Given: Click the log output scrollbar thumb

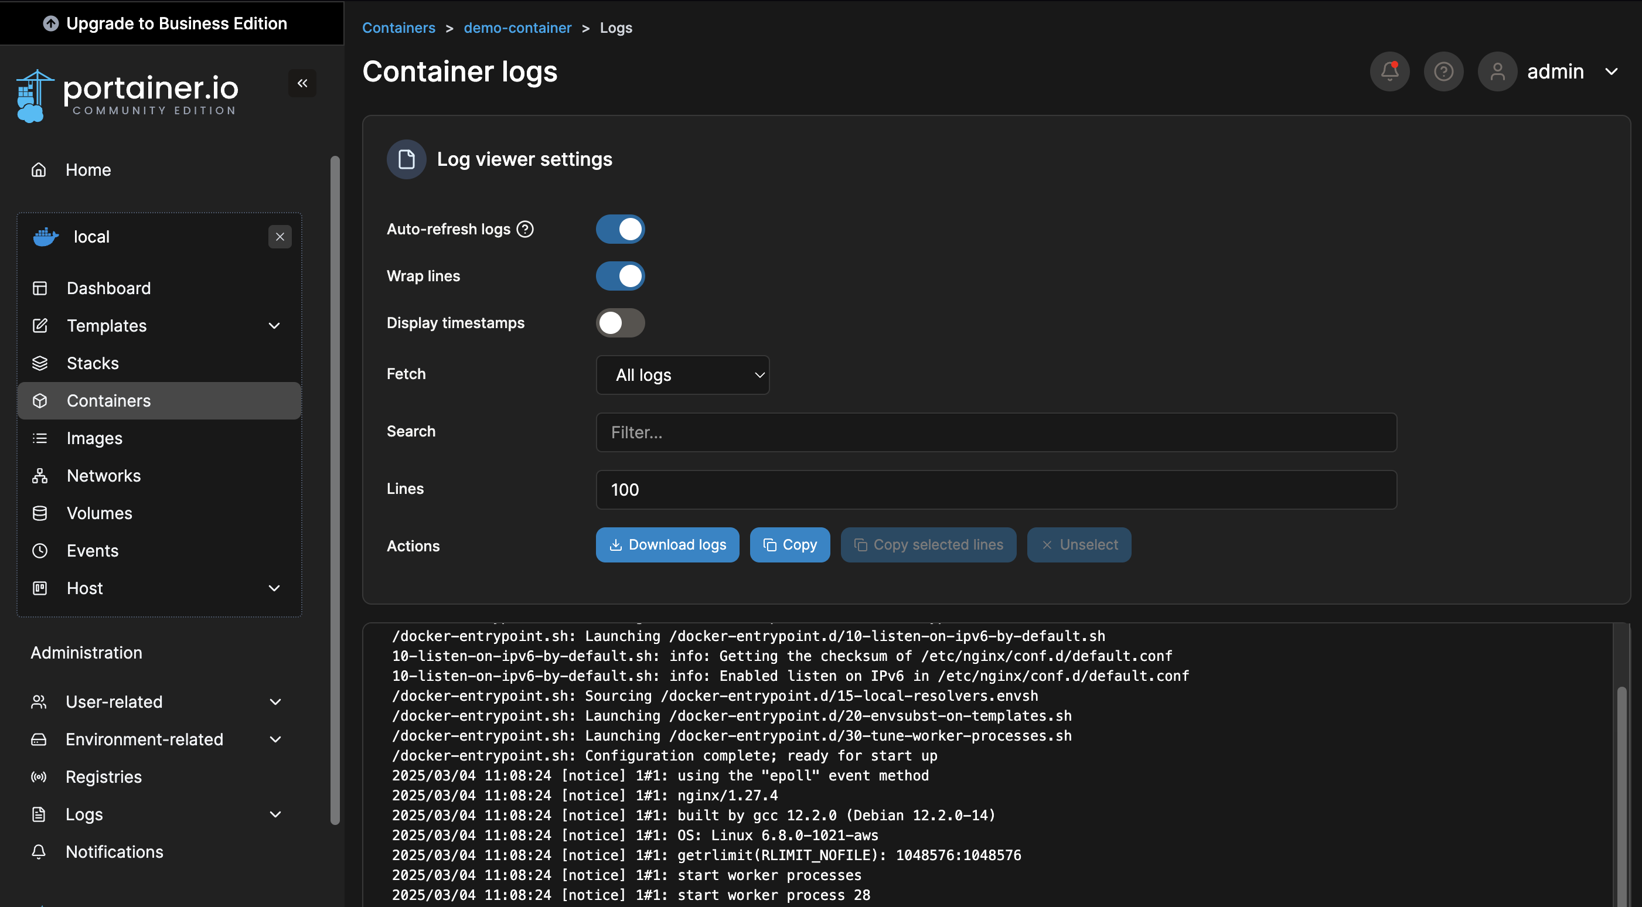Looking at the screenshot, I should click(x=1621, y=797).
